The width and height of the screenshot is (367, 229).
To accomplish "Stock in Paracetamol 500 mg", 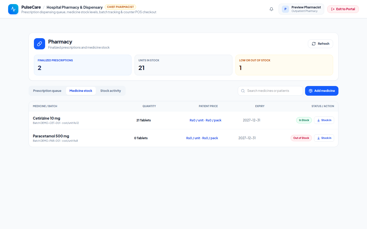I will (324, 138).
